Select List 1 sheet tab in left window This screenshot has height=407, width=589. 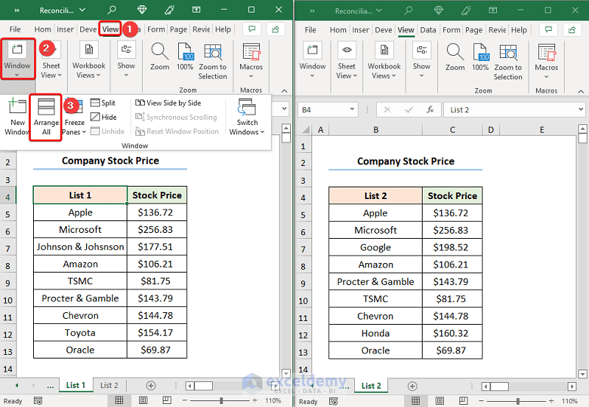coord(76,385)
